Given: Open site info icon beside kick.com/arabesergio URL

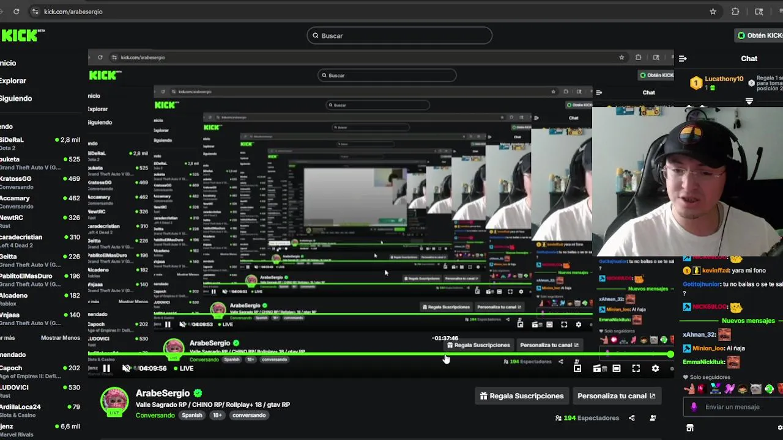Looking at the screenshot, I should (34, 11).
